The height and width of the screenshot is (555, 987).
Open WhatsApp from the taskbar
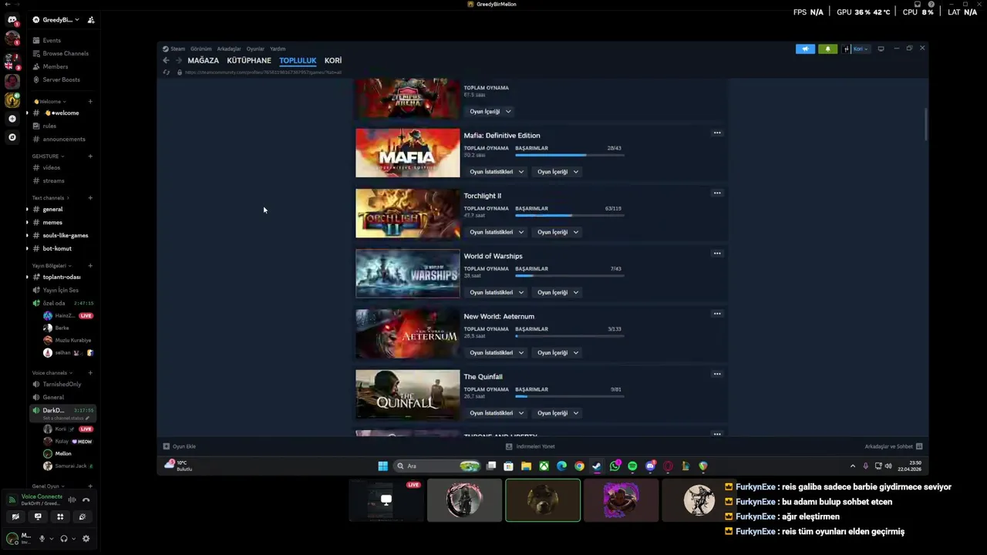coord(615,466)
